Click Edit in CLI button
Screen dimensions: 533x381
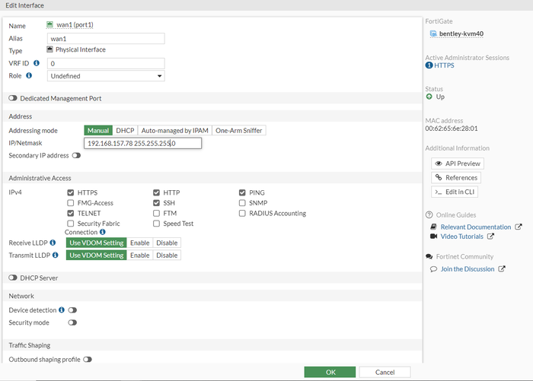point(456,192)
